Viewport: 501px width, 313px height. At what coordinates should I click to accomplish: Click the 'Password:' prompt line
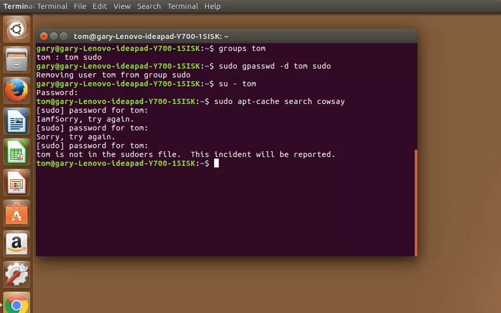tap(57, 93)
